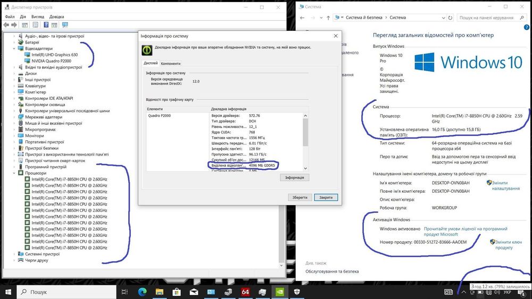The width and height of the screenshot is (532, 299).
Task: Click the taskbar Пошук search box
Action: [66, 292]
